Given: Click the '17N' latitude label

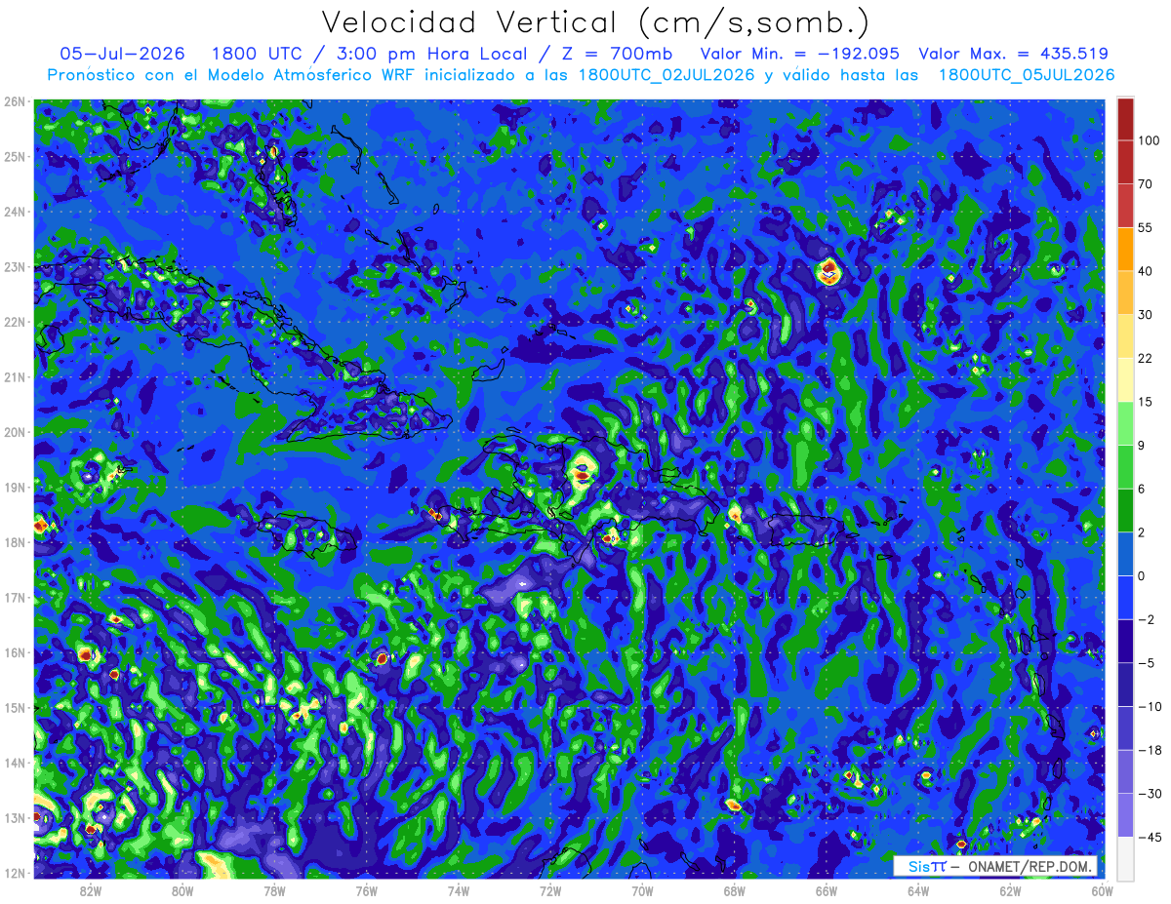Looking at the screenshot, I should coord(15,597).
